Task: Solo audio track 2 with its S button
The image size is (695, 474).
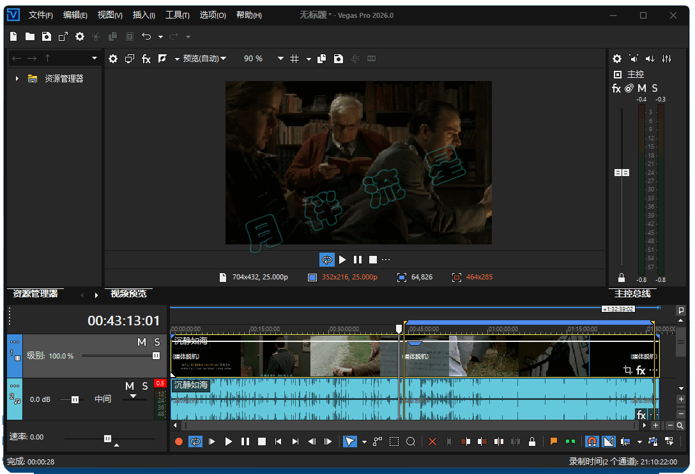Action: (x=145, y=387)
